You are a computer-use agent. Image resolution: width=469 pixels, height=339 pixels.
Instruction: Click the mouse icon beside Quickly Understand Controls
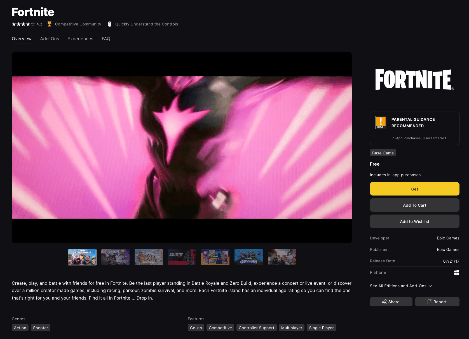point(110,24)
